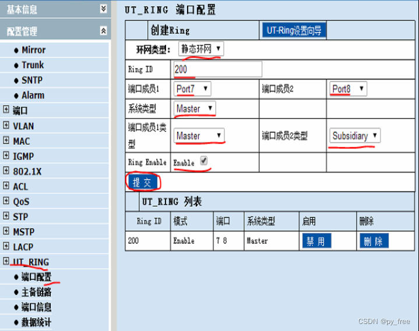Expand the MSTP tree node
Image resolution: width=419 pixels, height=331 pixels.
click(x=6, y=231)
